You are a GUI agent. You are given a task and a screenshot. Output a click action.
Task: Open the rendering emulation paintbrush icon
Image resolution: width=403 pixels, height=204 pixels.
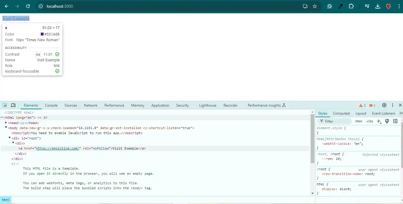[387, 121]
